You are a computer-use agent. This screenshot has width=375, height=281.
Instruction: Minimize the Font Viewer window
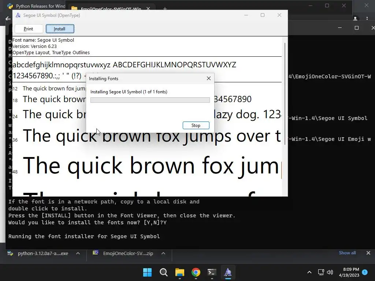246,15
